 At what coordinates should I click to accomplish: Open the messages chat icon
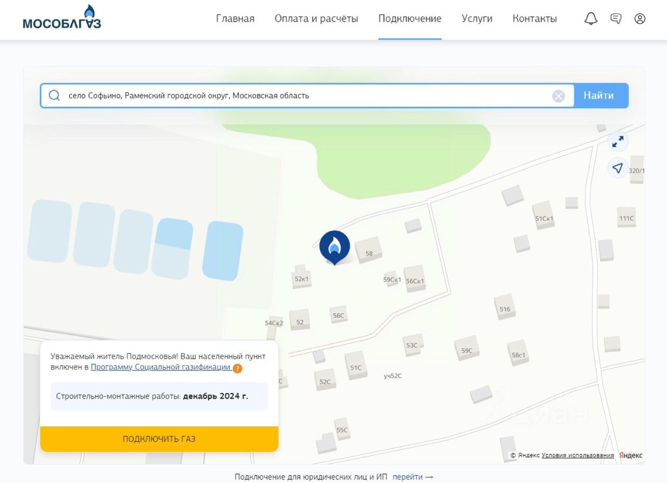point(616,19)
